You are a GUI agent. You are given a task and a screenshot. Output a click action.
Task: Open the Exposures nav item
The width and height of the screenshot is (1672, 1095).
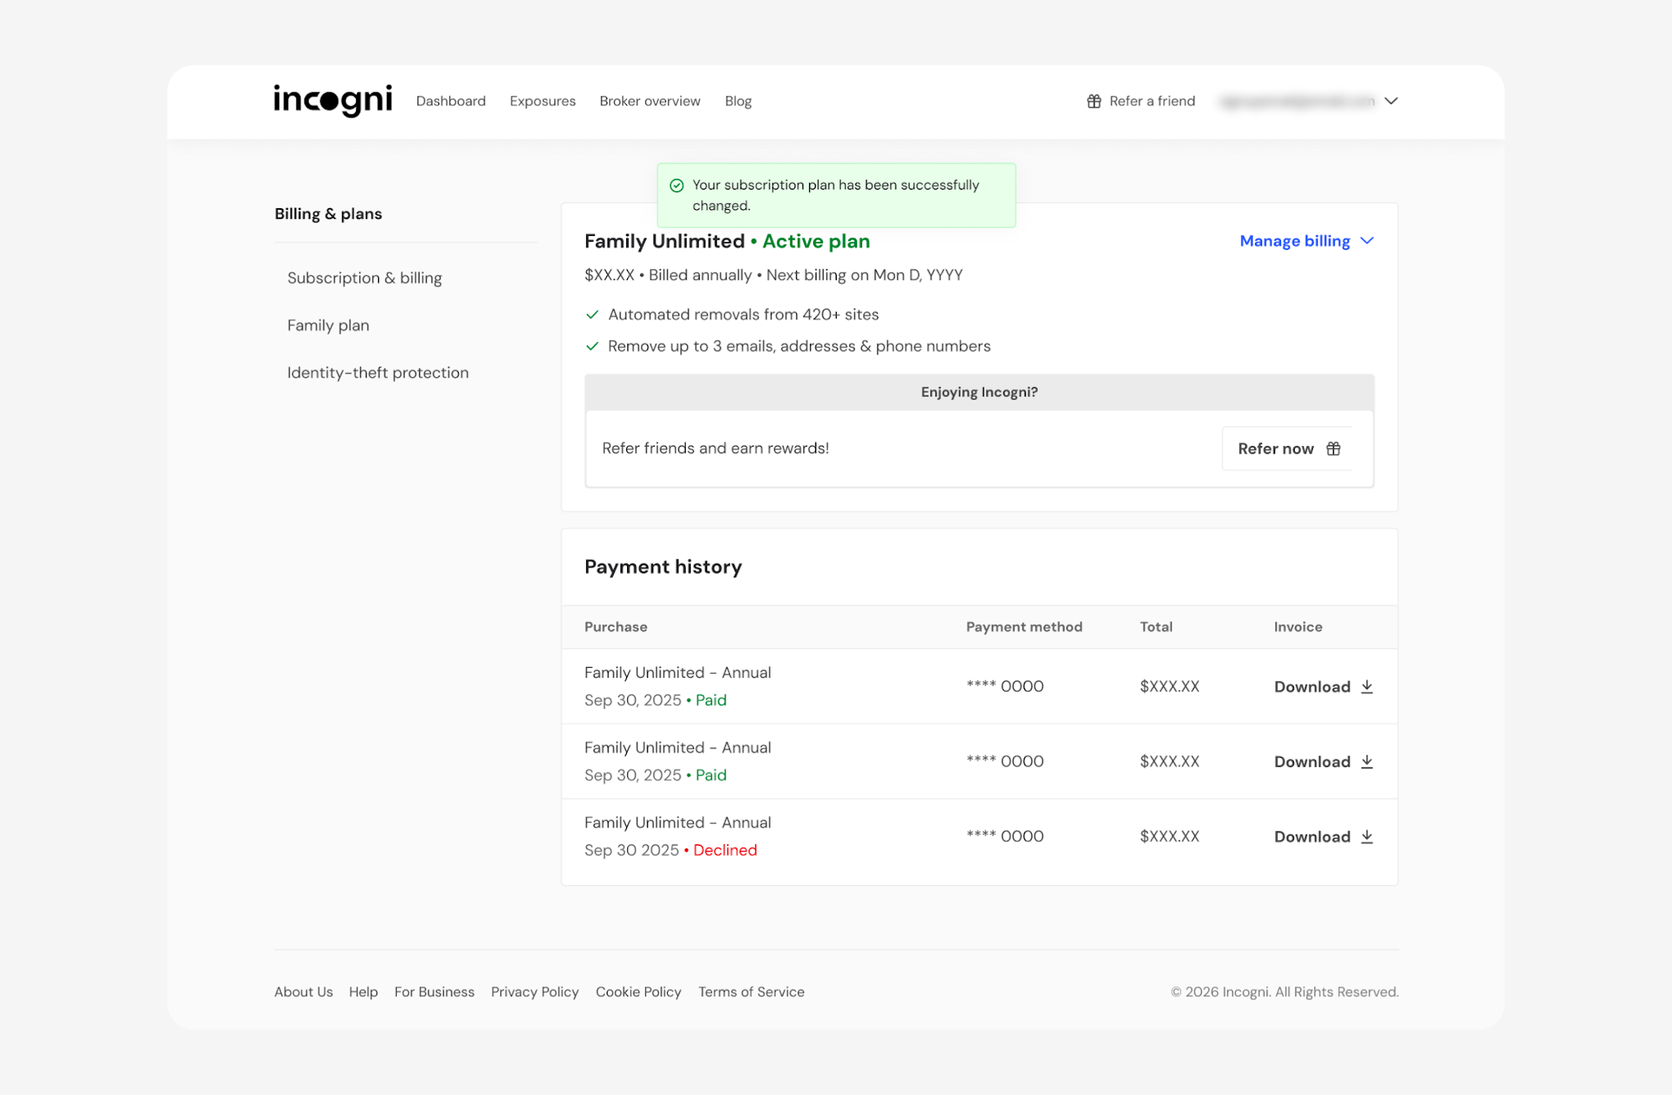(543, 101)
